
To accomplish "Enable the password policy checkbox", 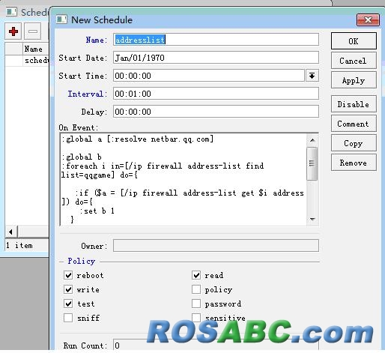I will [196, 304].
